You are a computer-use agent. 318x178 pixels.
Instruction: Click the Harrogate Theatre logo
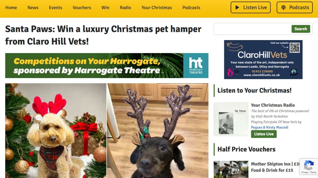pos(196,66)
